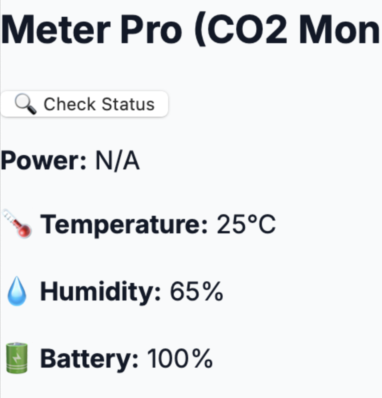Click the 100% battery reading
This screenshot has width=382, height=398.
[x=180, y=358]
